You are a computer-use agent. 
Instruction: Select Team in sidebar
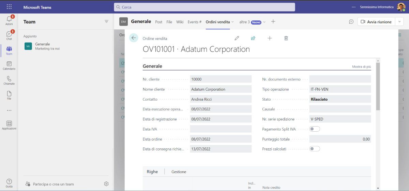[9, 50]
